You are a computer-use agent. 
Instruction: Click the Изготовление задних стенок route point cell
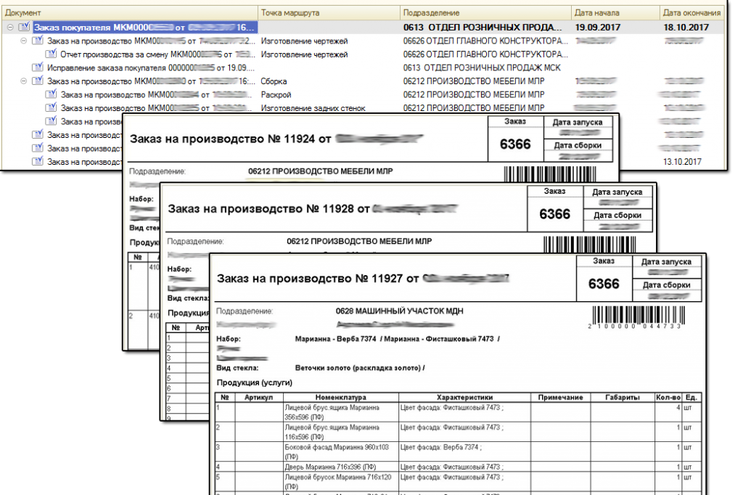pyautogui.click(x=313, y=109)
